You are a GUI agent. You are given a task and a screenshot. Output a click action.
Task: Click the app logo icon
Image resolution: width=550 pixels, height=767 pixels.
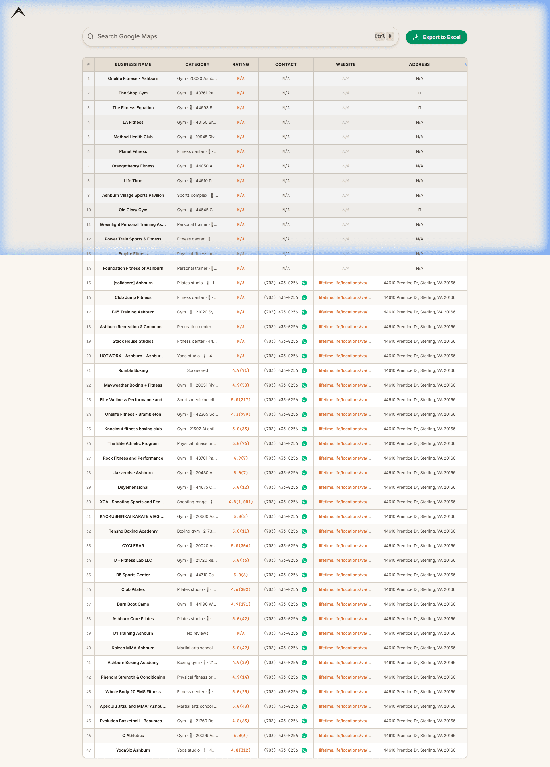18,13
